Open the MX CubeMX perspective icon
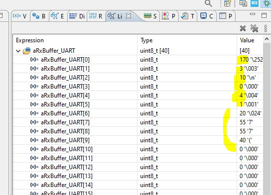 (x=255, y=3)
